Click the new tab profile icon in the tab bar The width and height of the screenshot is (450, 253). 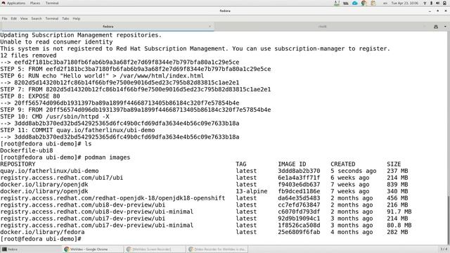436,27
